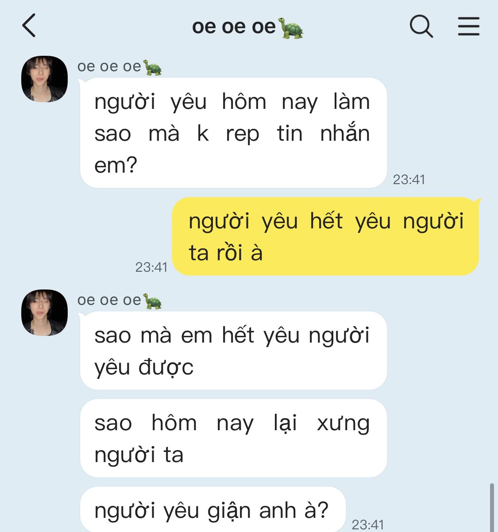498x532 pixels.
Task: Open chat search magnifier icon
Action: 421,26
